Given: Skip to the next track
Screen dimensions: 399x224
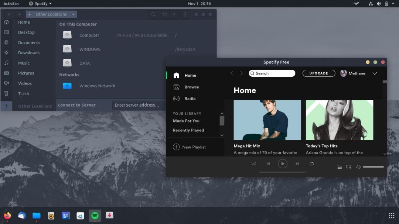Looking at the screenshot, I should 297,164.
